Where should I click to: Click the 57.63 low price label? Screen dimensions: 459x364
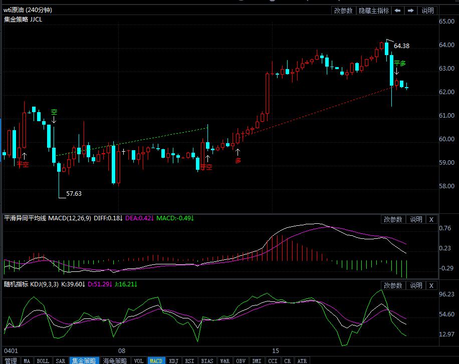74,194
